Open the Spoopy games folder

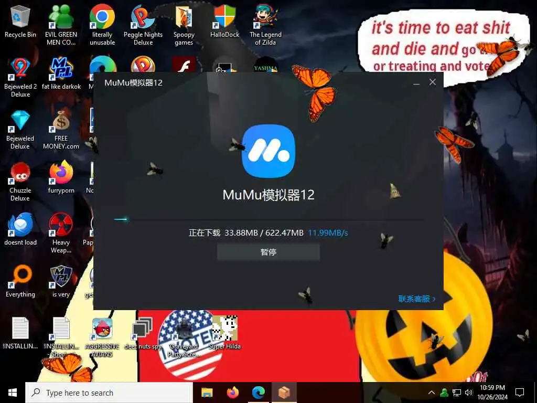[x=184, y=25]
